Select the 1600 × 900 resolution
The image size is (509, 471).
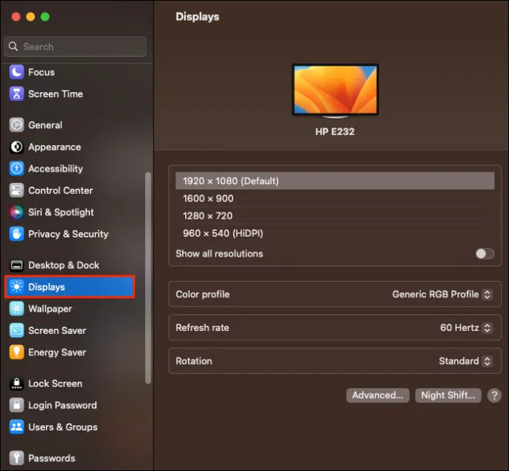tap(335, 198)
